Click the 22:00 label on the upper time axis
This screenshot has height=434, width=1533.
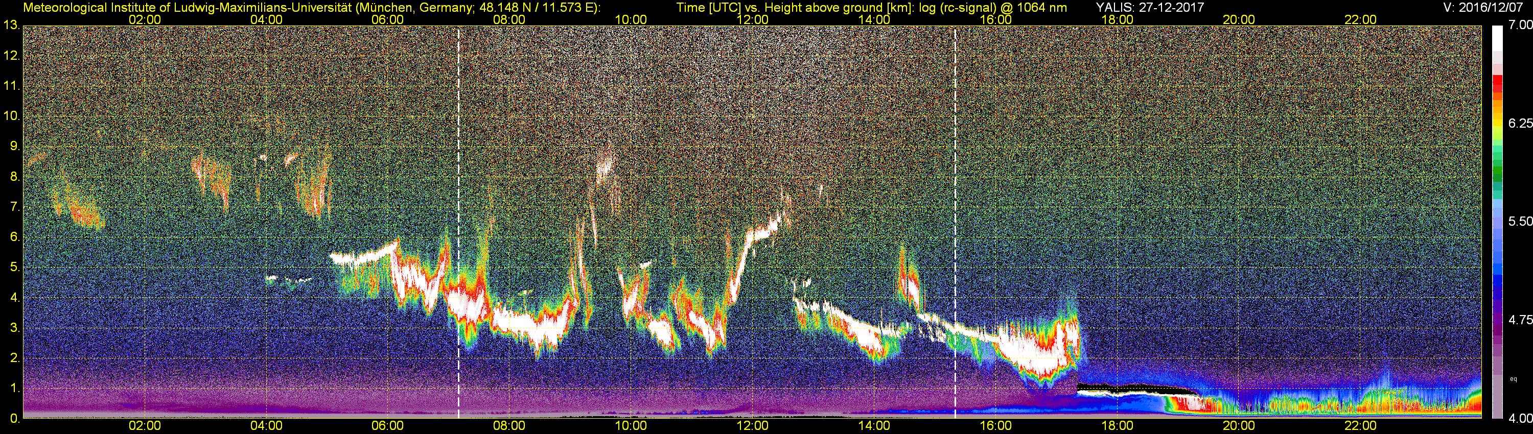pyautogui.click(x=1360, y=19)
